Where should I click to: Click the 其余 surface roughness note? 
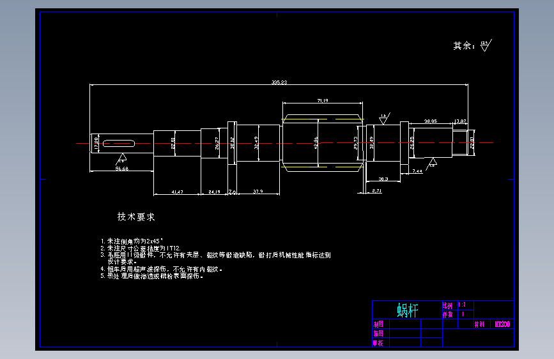click(x=464, y=46)
